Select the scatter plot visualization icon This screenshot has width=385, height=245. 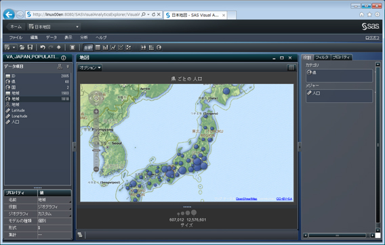click(x=121, y=47)
